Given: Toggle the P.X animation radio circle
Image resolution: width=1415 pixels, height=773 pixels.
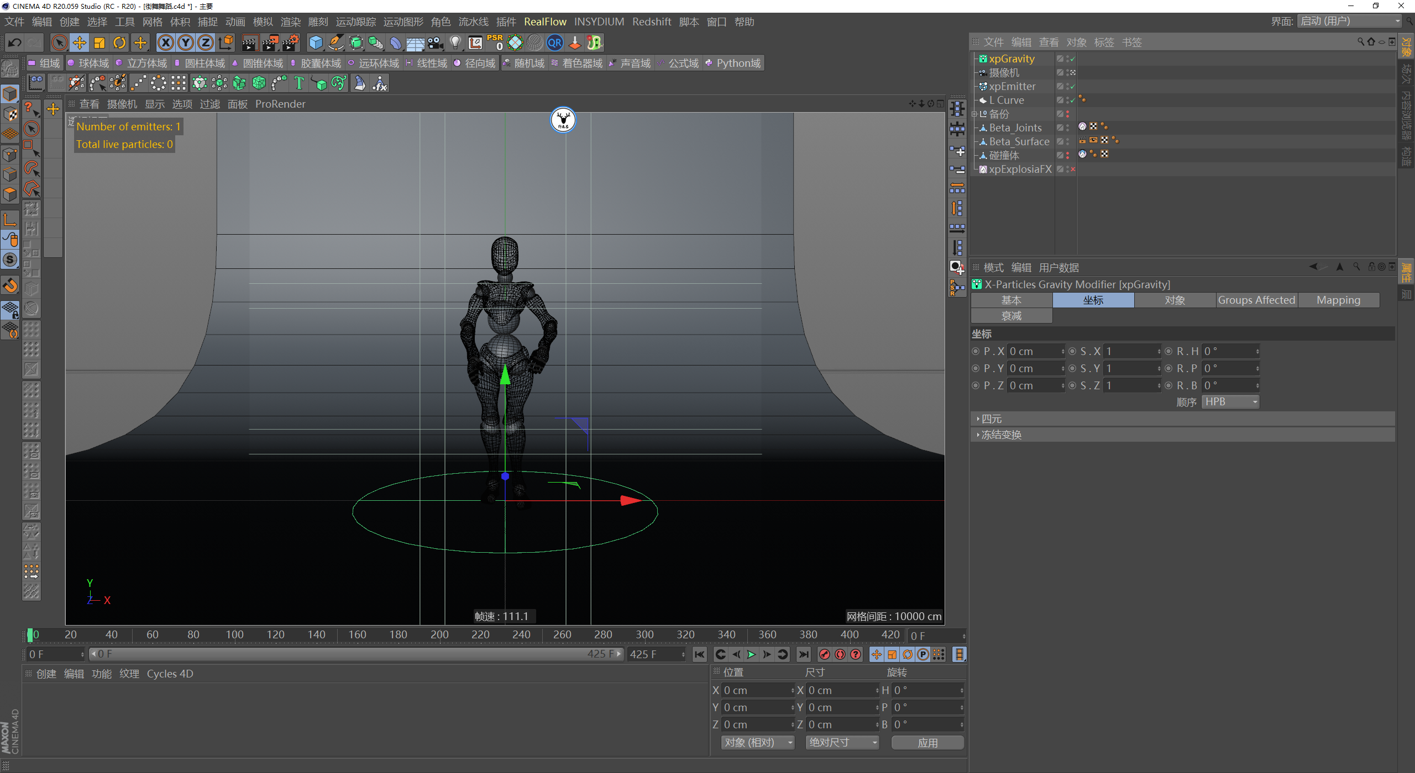Looking at the screenshot, I should 976,351.
